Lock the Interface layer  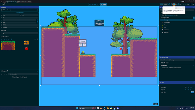(x=191, y=87)
